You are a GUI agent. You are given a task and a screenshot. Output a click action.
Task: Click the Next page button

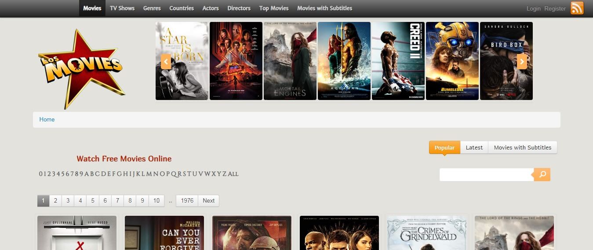209,200
